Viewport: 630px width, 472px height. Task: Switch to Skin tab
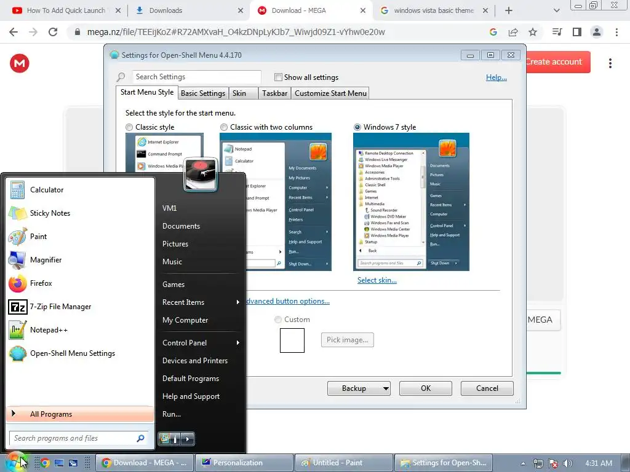point(244,93)
